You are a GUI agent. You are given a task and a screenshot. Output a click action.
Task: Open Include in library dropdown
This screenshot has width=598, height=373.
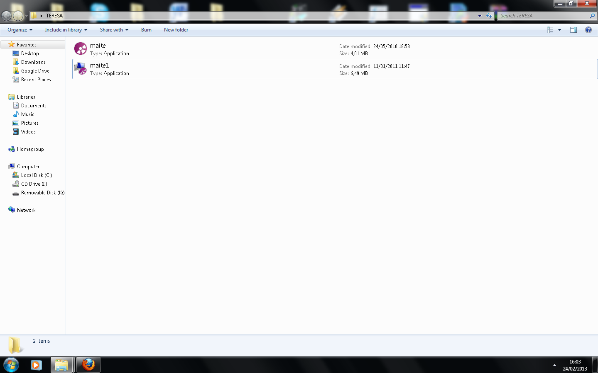(x=66, y=30)
